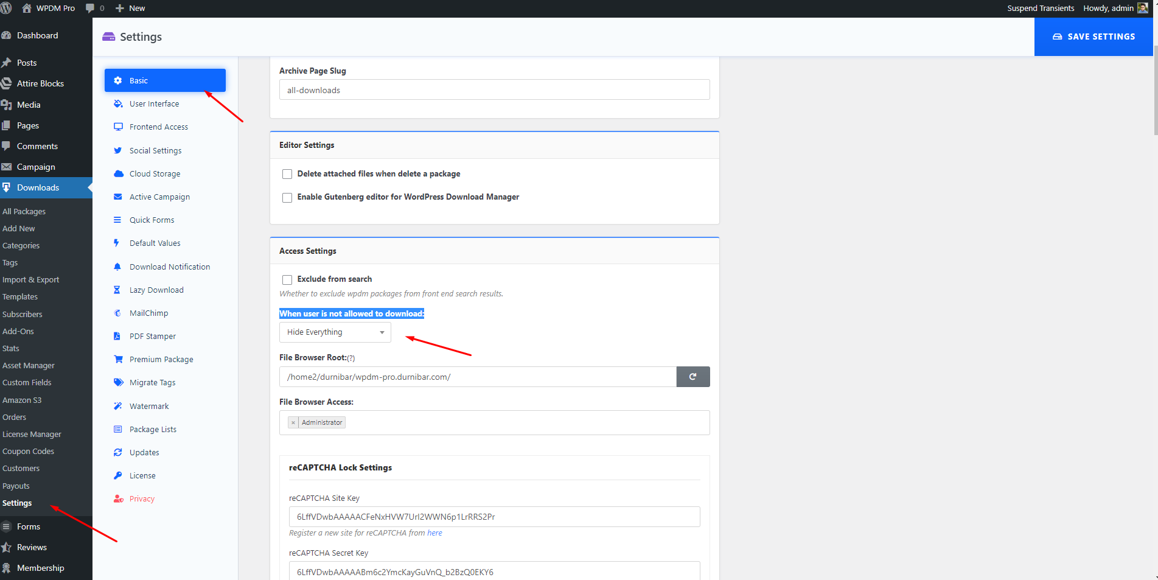Click the reCAPTCHA Site Key field

coord(495,517)
